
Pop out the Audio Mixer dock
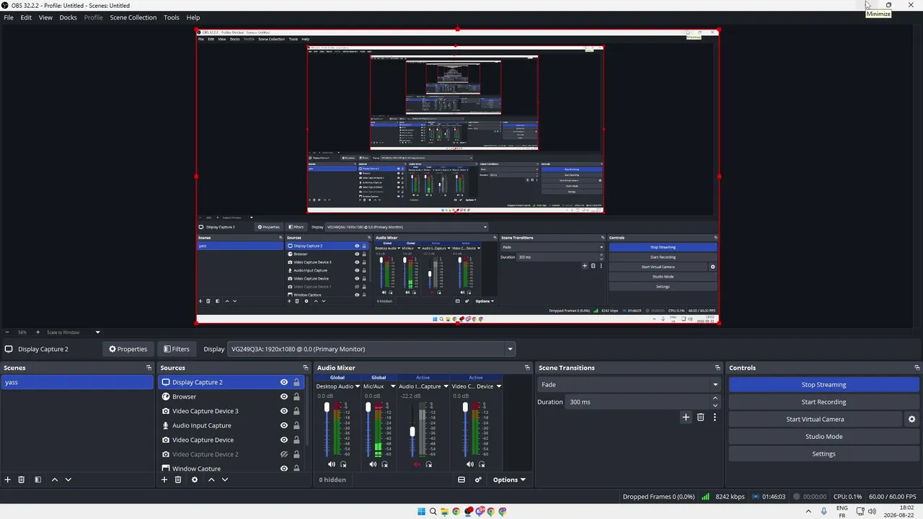click(527, 368)
